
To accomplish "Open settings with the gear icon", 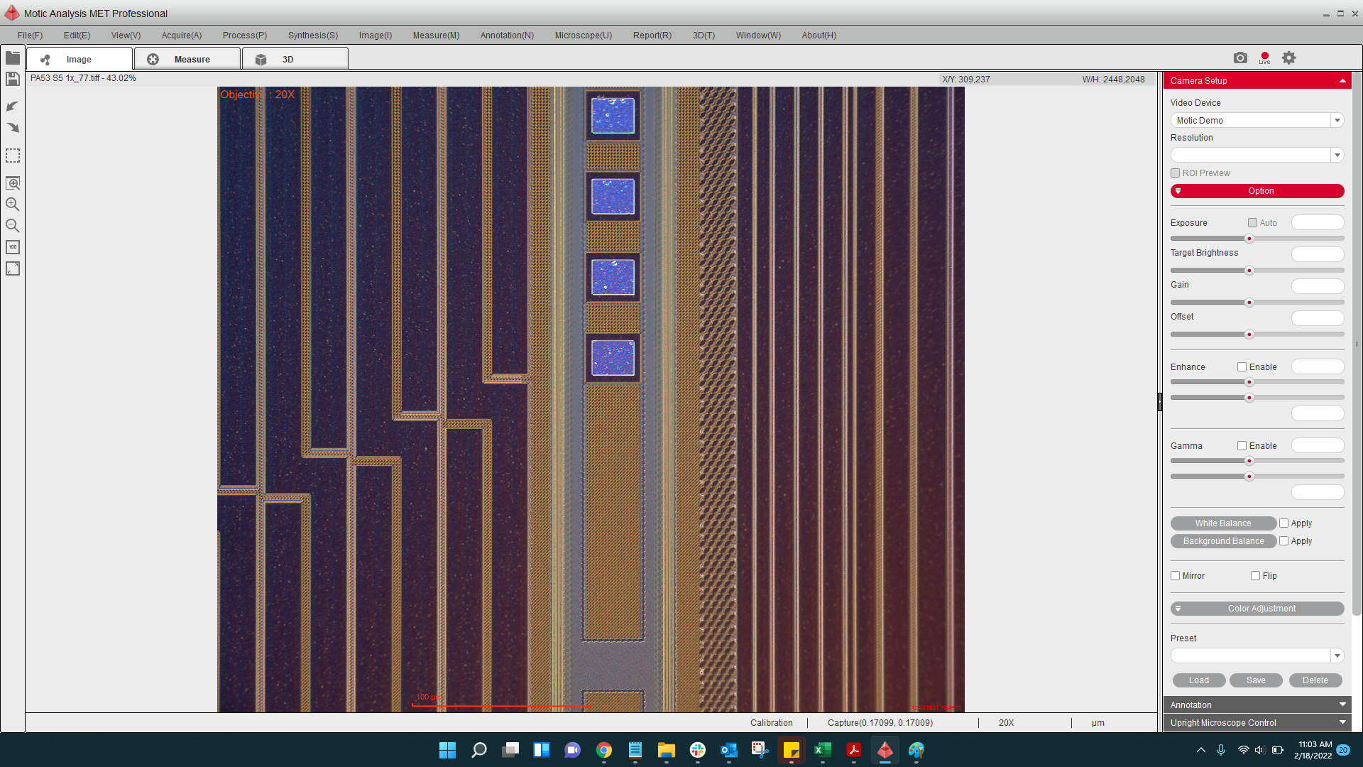I will 1288,58.
